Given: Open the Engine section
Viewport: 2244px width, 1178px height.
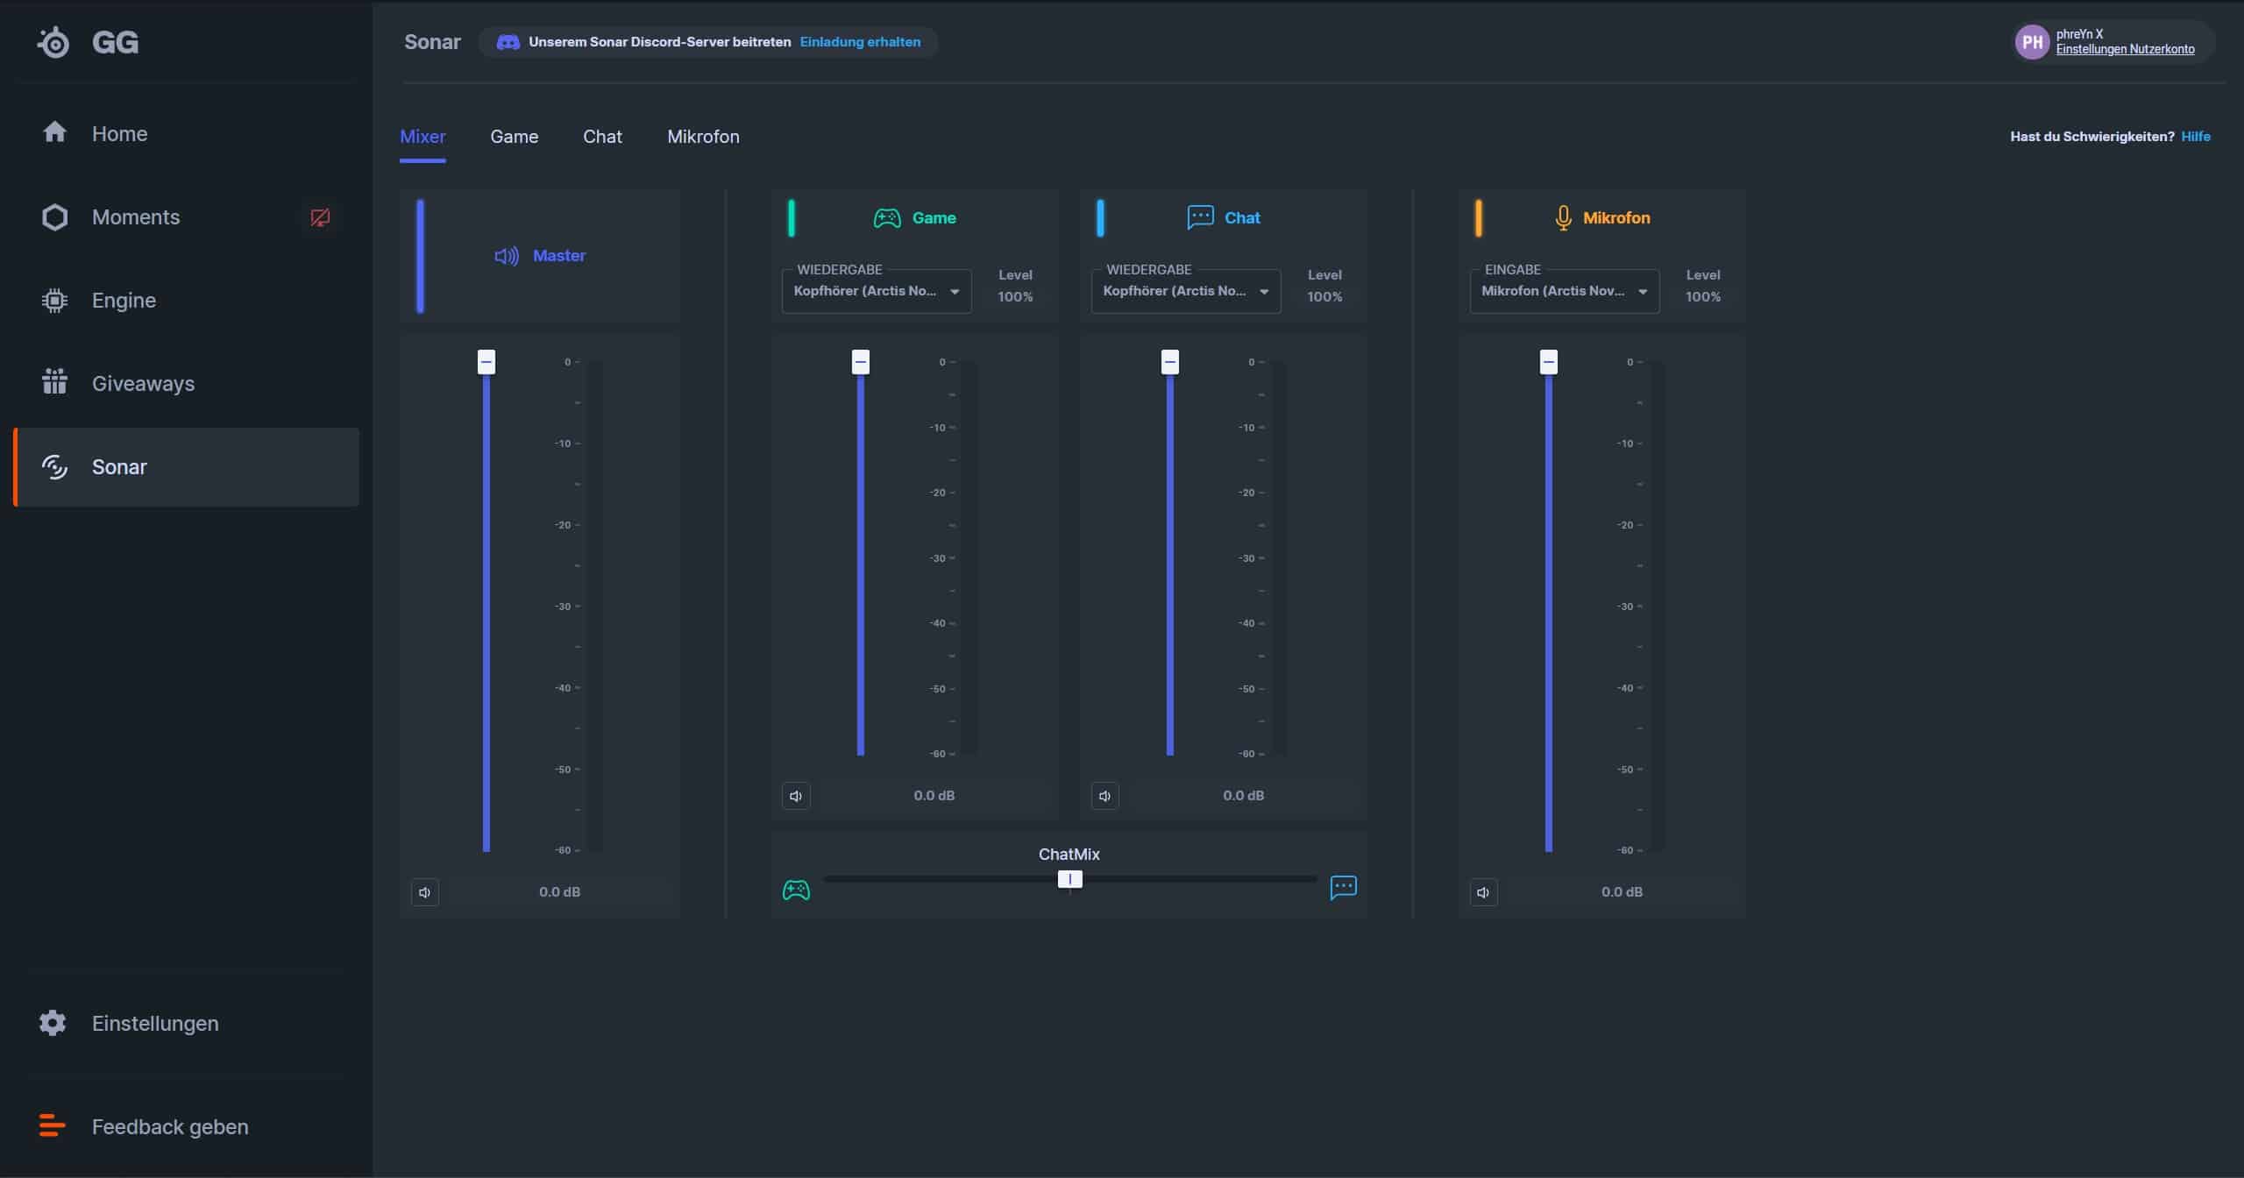Looking at the screenshot, I should coord(123,301).
